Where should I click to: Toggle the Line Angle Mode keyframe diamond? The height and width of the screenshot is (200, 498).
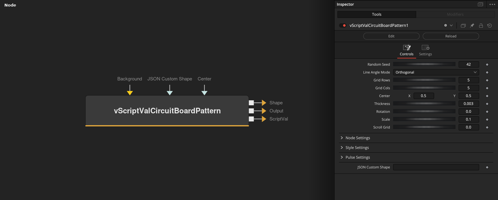(487, 72)
